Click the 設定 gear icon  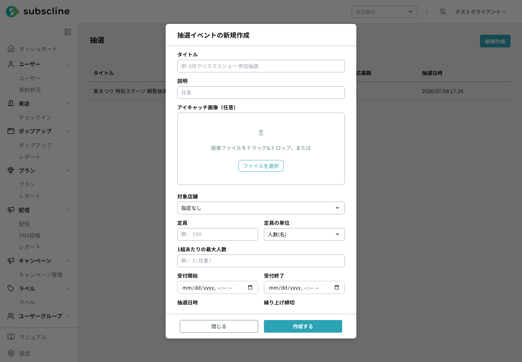11,353
